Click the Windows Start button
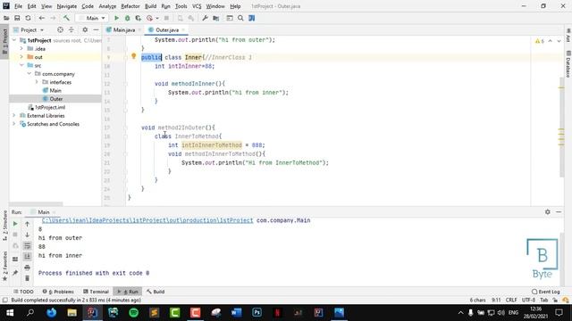The height and width of the screenshot is (321, 572). click(x=10, y=313)
